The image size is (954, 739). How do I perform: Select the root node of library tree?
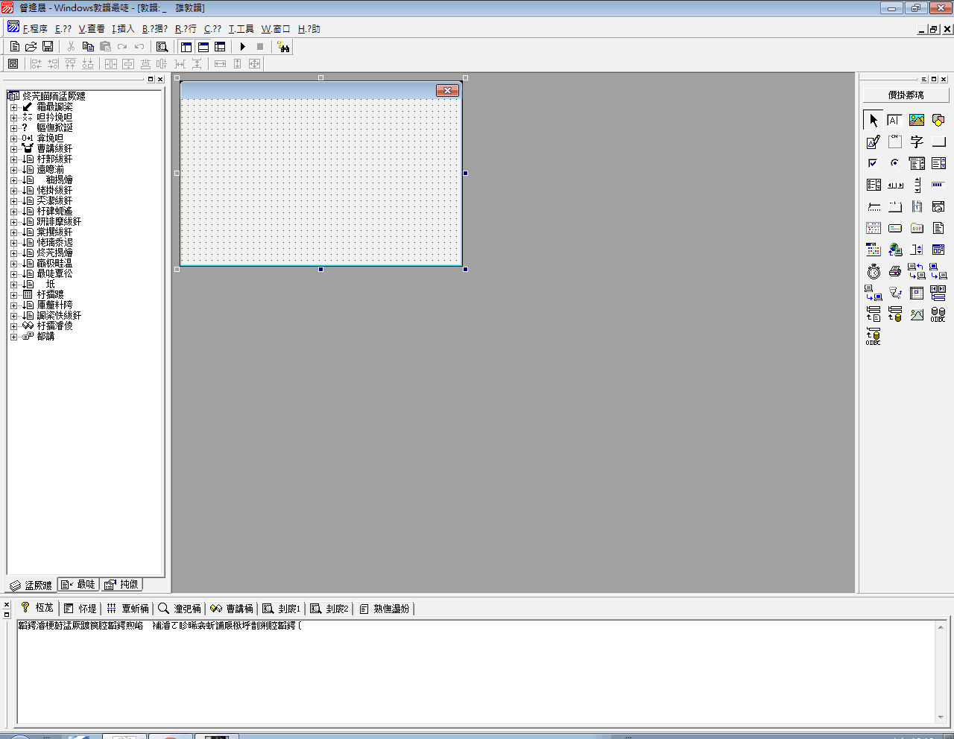[x=54, y=96]
